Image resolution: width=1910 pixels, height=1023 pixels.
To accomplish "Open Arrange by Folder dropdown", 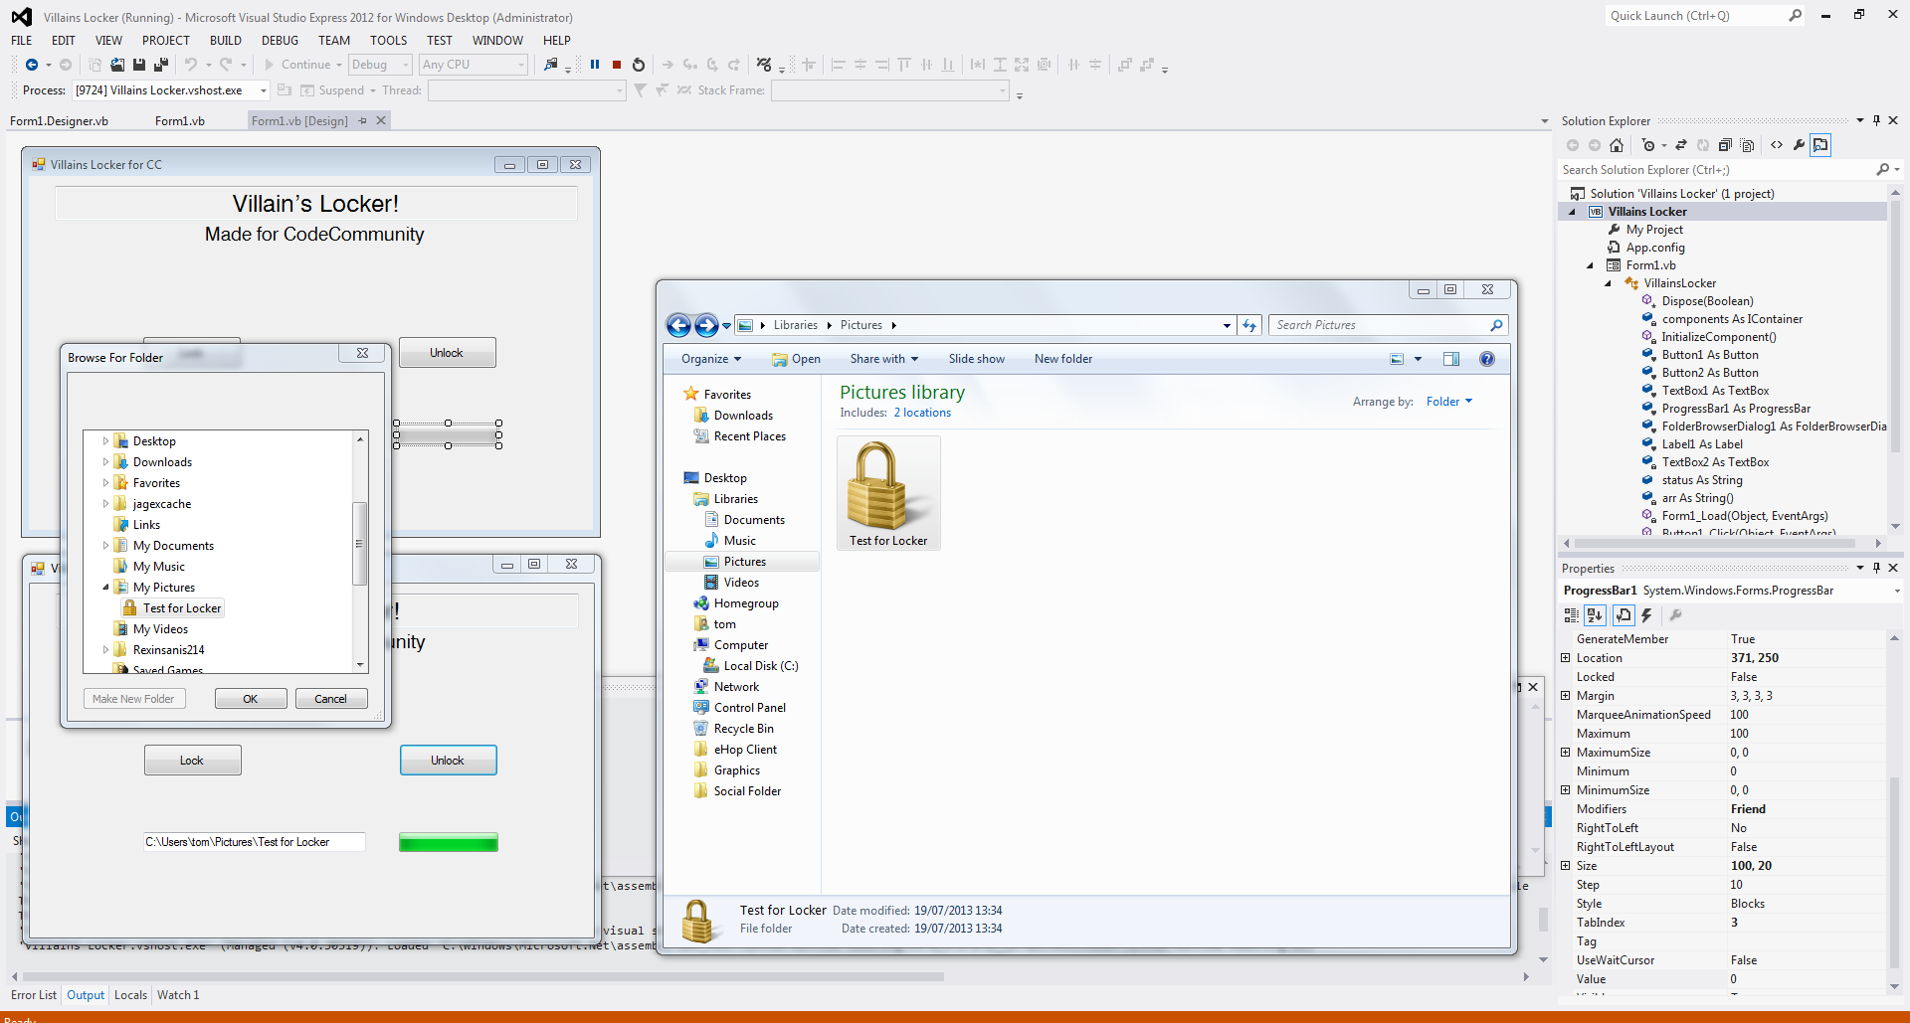I will tap(1449, 402).
